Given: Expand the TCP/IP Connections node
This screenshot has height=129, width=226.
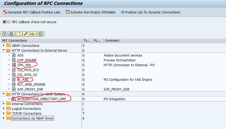Looking at the screenshot, I should click(x=4, y=113).
